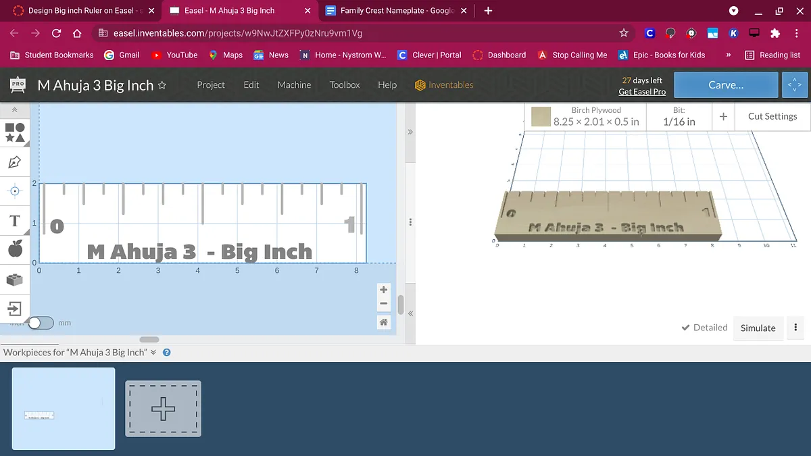
Task: Collapse the left tool panel chevron
Action: coord(14,109)
